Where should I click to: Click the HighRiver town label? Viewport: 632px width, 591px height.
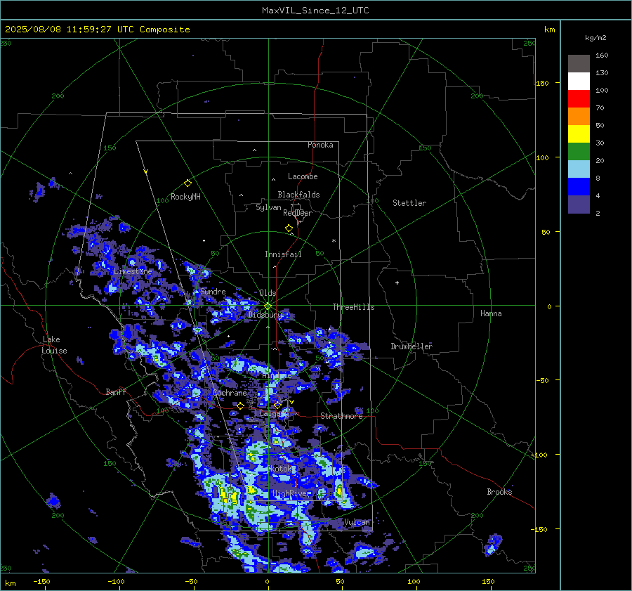pyautogui.click(x=291, y=494)
